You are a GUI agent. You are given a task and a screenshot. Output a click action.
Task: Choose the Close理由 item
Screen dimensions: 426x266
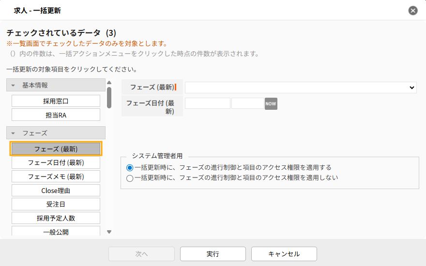56,191
